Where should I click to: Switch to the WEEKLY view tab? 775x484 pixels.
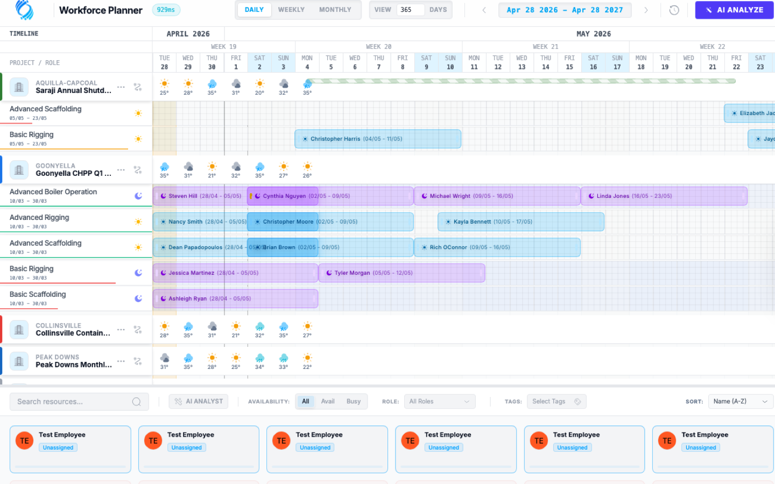pyautogui.click(x=291, y=9)
